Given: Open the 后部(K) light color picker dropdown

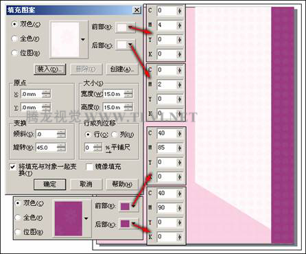Looking at the screenshot, I should coord(126,45).
